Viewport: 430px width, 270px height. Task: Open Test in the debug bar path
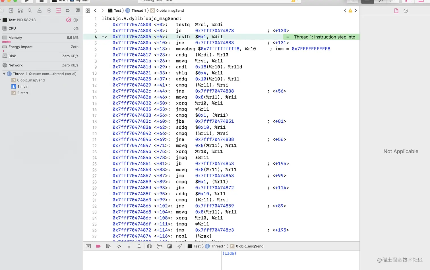[194, 246]
